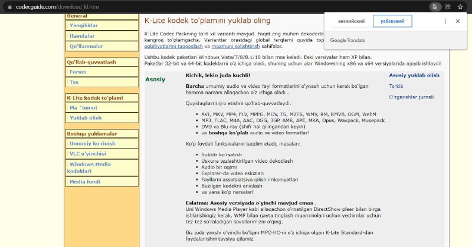Click the Asosiy yuklab olish link

tap(414, 75)
